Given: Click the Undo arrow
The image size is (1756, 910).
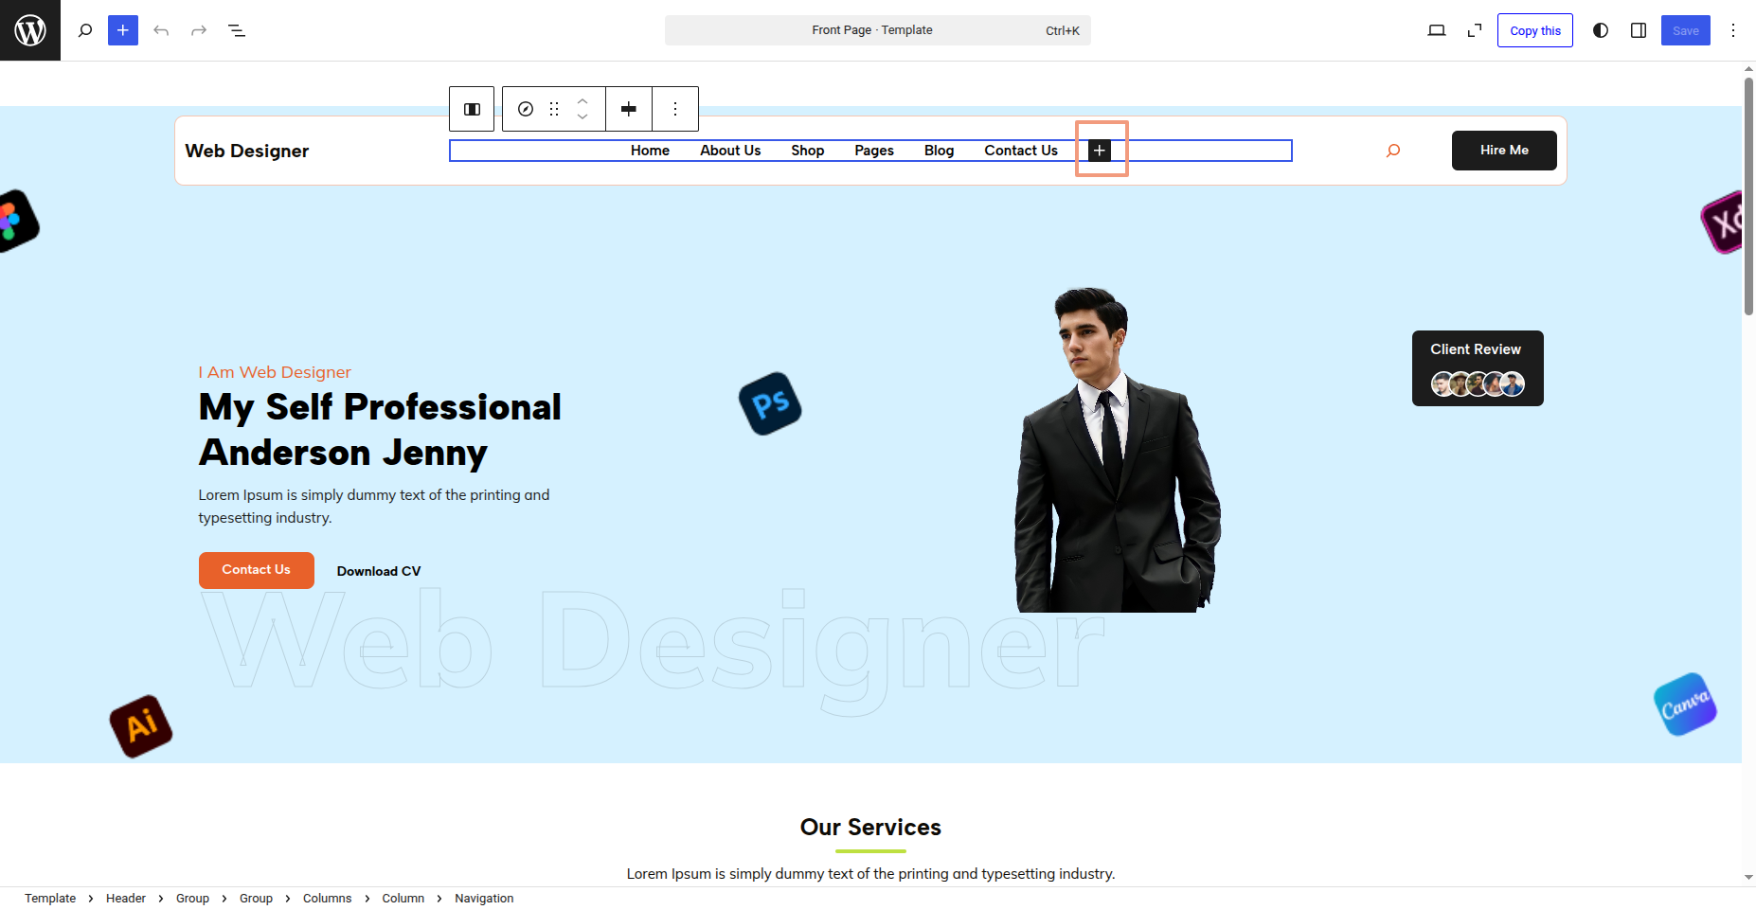Looking at the screenshot, I should [x=161, y=30].
